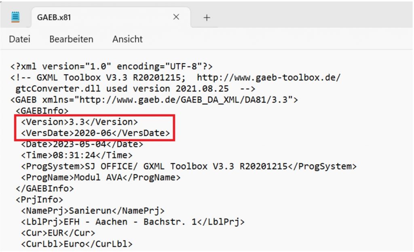
Task: Place cursor on the VersDate 2020-06 line
Action: tap(95, 133)
